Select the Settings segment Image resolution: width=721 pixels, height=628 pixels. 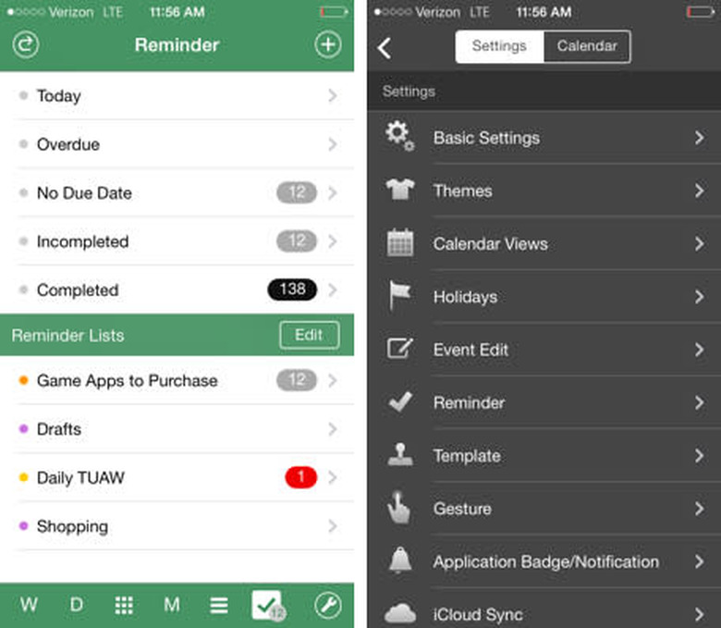click(x=499, y=46)
